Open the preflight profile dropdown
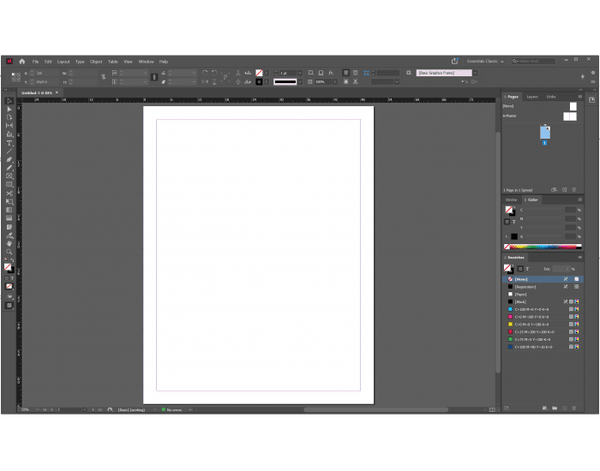The image size is (600, 471). [x=154, y=410]
